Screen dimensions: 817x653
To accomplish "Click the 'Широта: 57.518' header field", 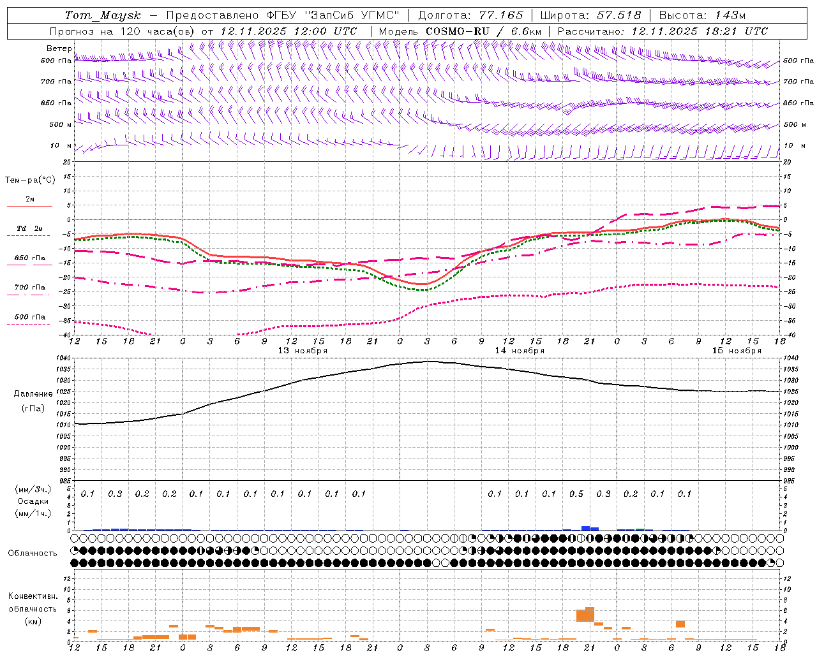I will [590, 15].
